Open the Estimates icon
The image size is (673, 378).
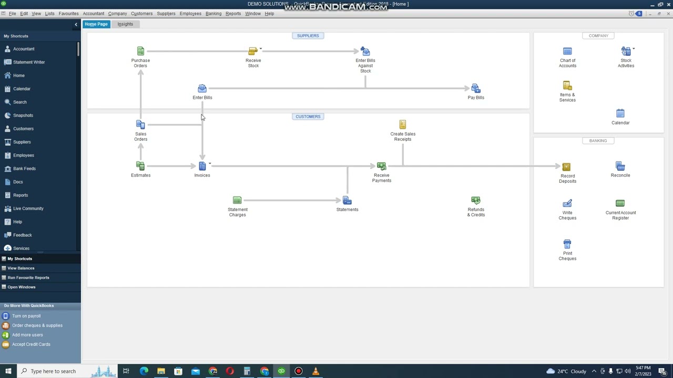pyautogui.click(x=140, y=166)
